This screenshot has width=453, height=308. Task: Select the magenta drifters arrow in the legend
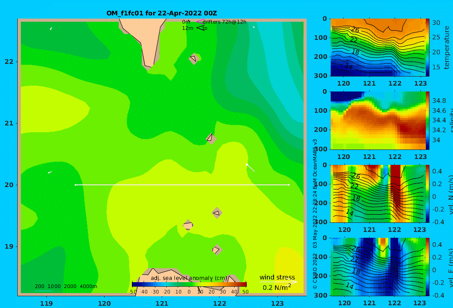(x=200, y=21)
